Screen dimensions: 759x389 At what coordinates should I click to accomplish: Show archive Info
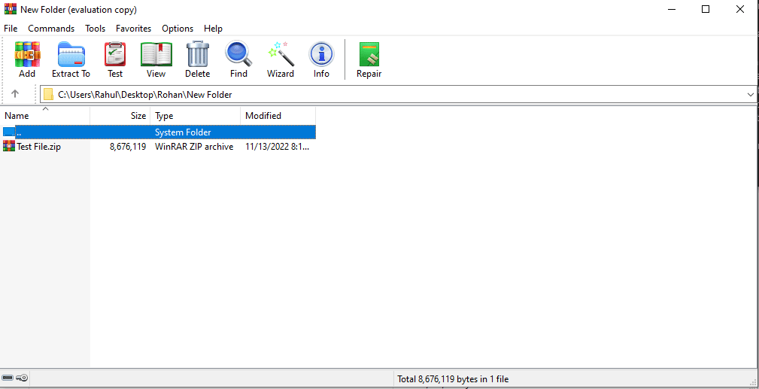tap(321, 59)
